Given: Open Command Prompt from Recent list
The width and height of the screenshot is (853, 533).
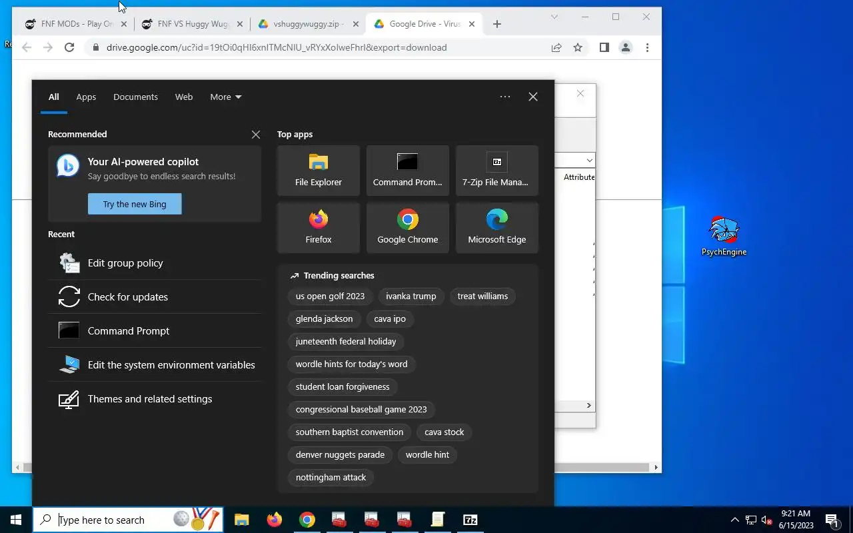Looking at the screenshot, I should [155, 331].
